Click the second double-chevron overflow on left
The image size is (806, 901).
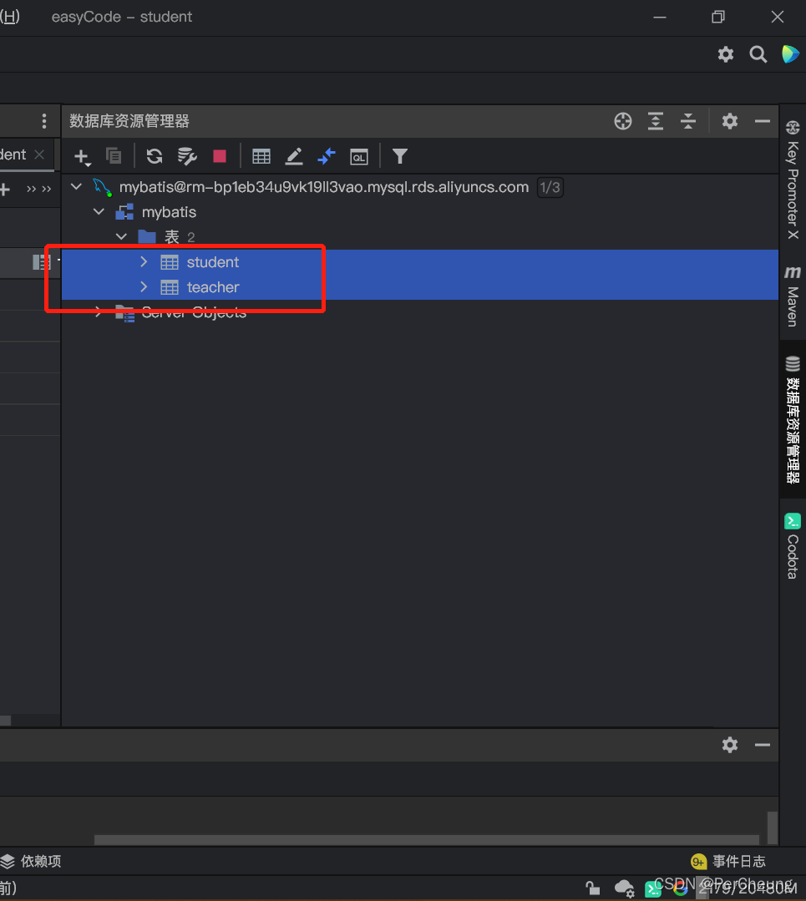(47, 189)
